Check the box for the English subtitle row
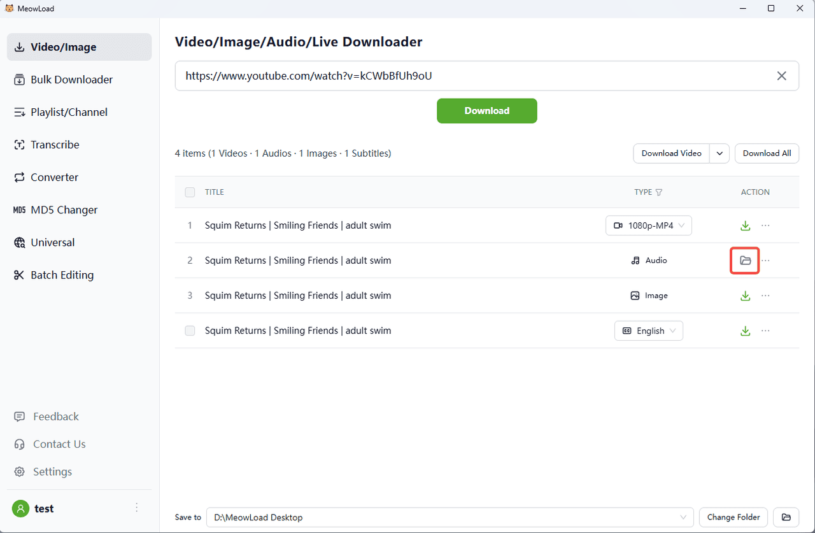Screen dimensions: 815x533 (x=190, y=330)
